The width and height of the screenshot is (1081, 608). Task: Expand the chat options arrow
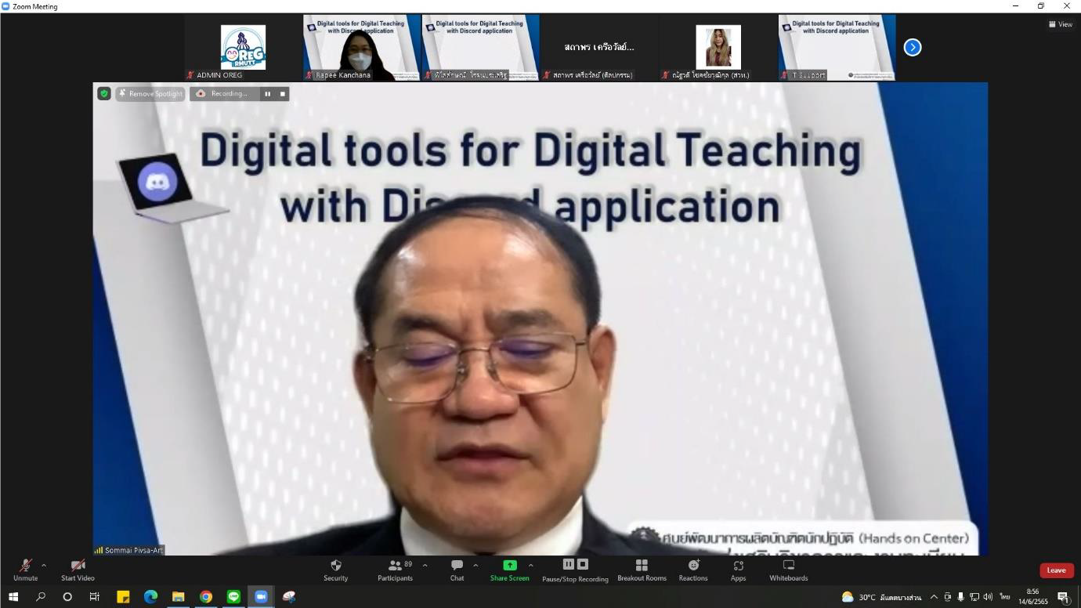(475, 565)
